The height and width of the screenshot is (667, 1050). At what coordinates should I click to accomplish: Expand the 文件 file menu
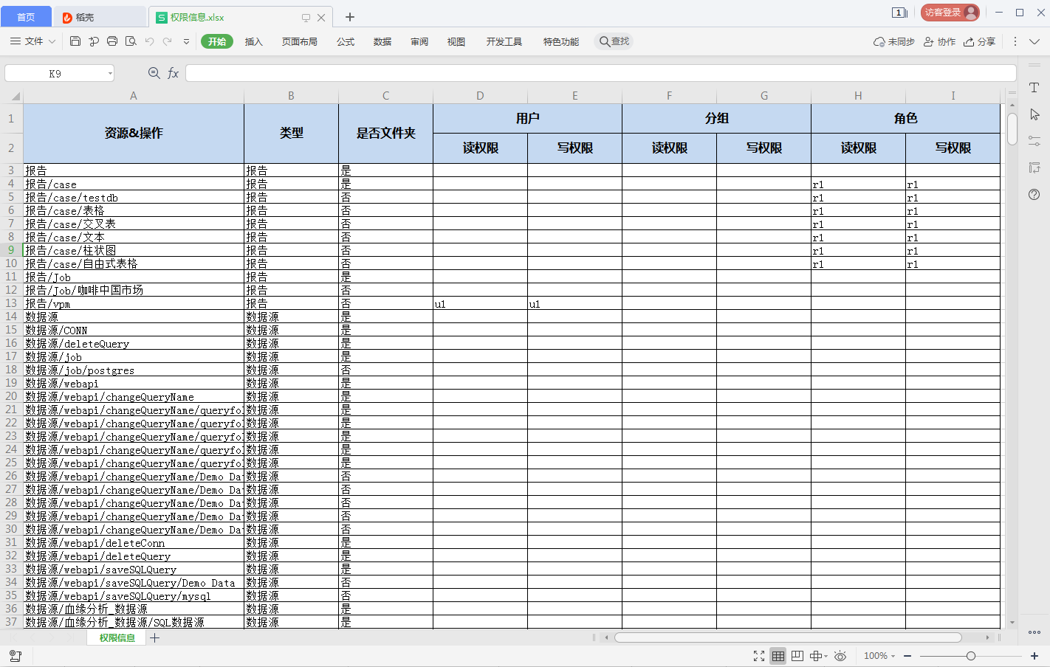coord(33,41)
